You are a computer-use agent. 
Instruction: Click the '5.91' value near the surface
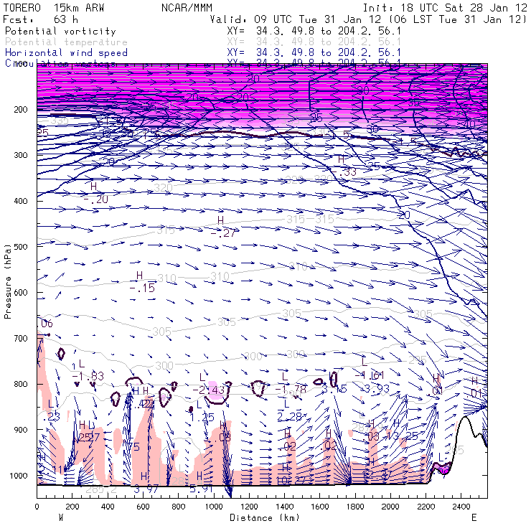(201, 489)
